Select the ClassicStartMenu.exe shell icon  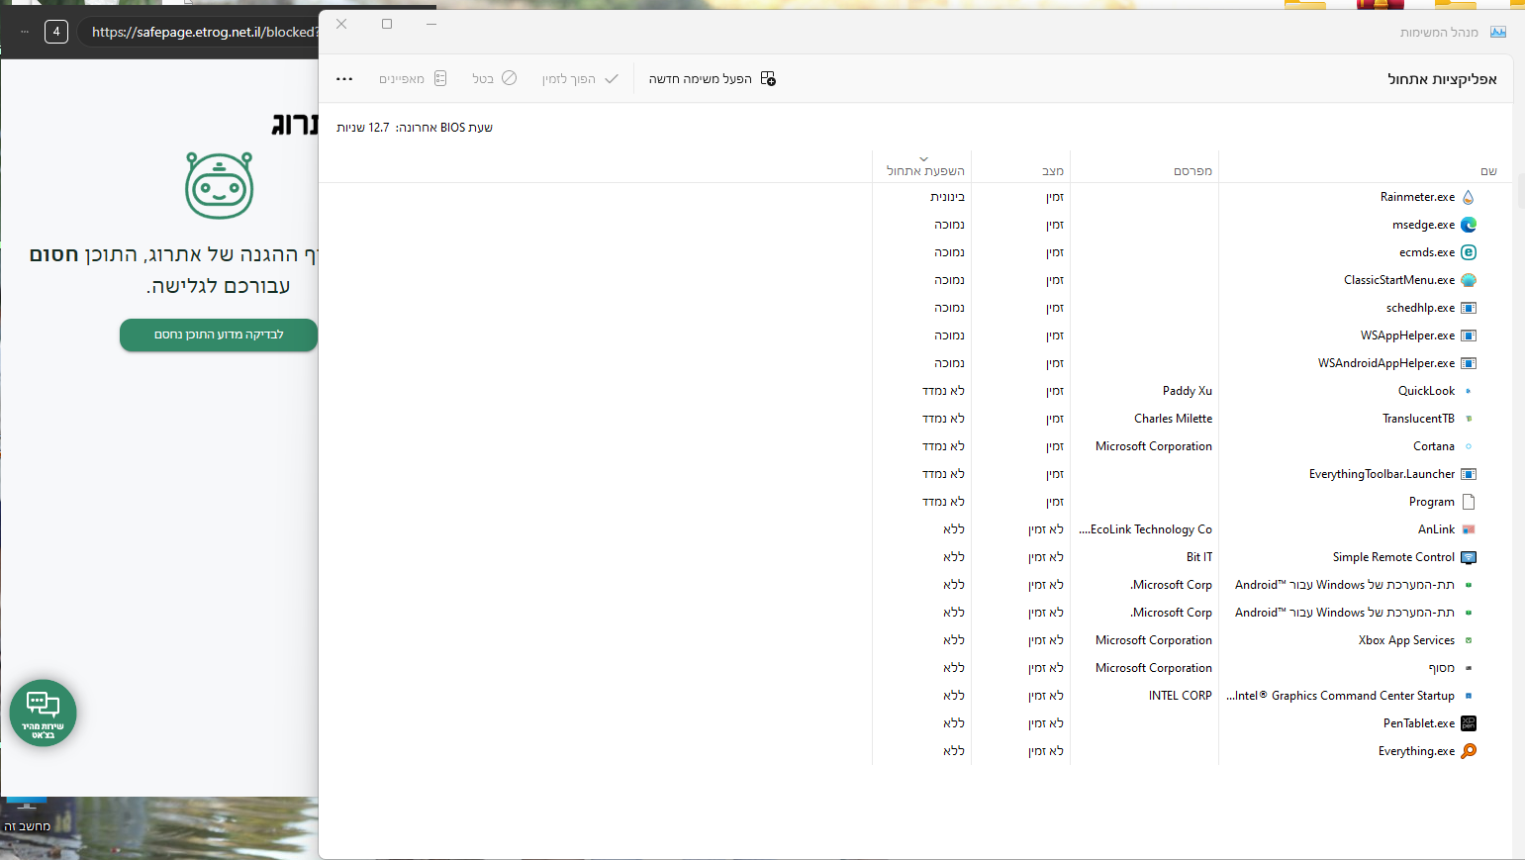pos(1469,280)
